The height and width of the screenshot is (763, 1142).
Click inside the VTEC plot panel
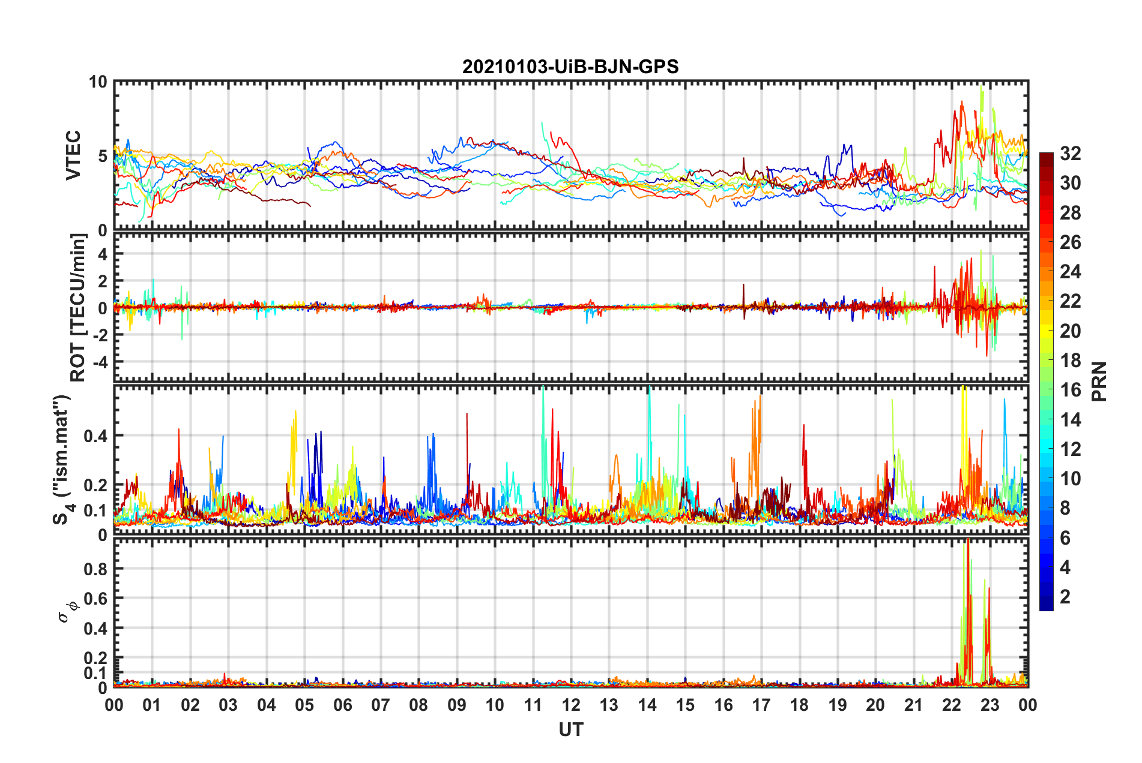coord(571,155)
